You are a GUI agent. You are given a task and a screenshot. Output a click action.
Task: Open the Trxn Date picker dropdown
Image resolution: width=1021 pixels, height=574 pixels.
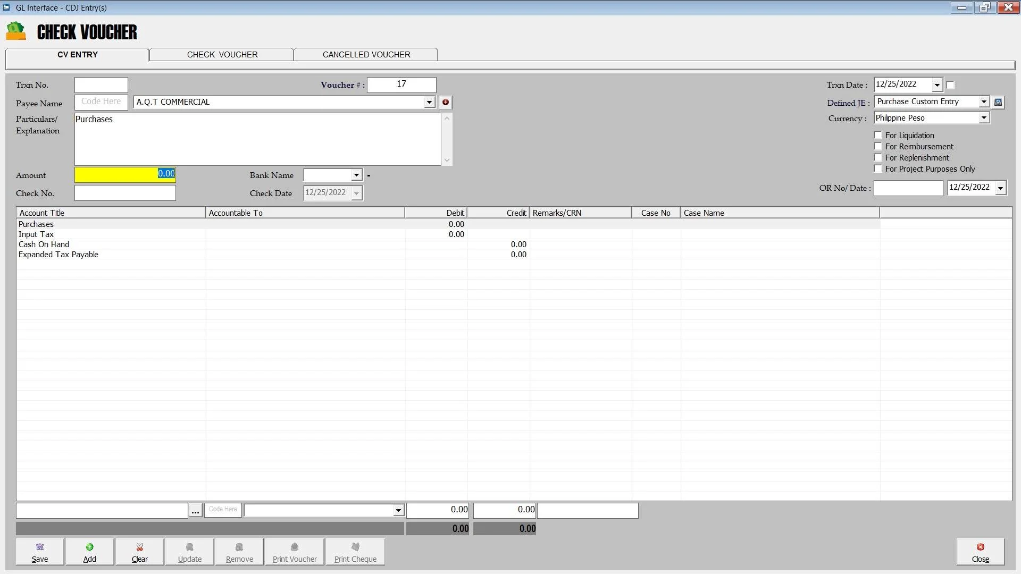937,85
